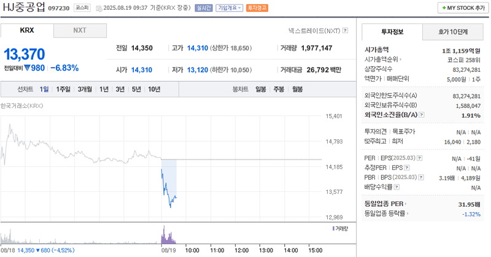
Task: Click the plus icon in MY STOCK 추가
Action: (444, 8)
